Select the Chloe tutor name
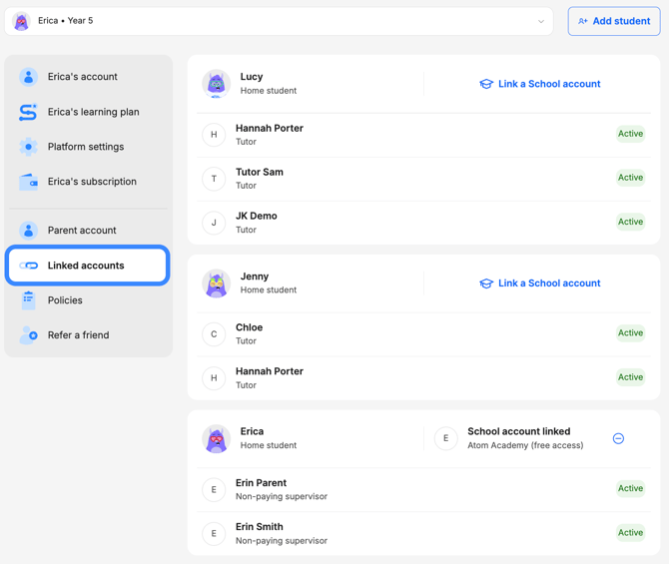The height and width of the screenshot is (564, 669). click(250, 327)
